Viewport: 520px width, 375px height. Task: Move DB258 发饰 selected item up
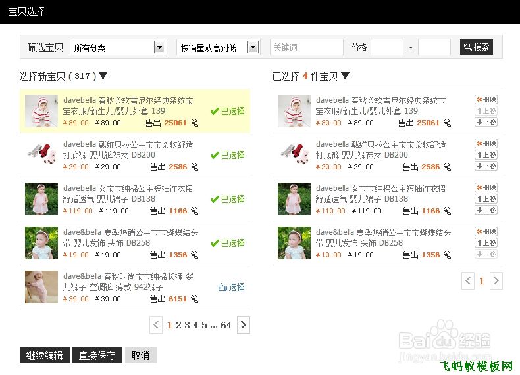click(486, 243)
